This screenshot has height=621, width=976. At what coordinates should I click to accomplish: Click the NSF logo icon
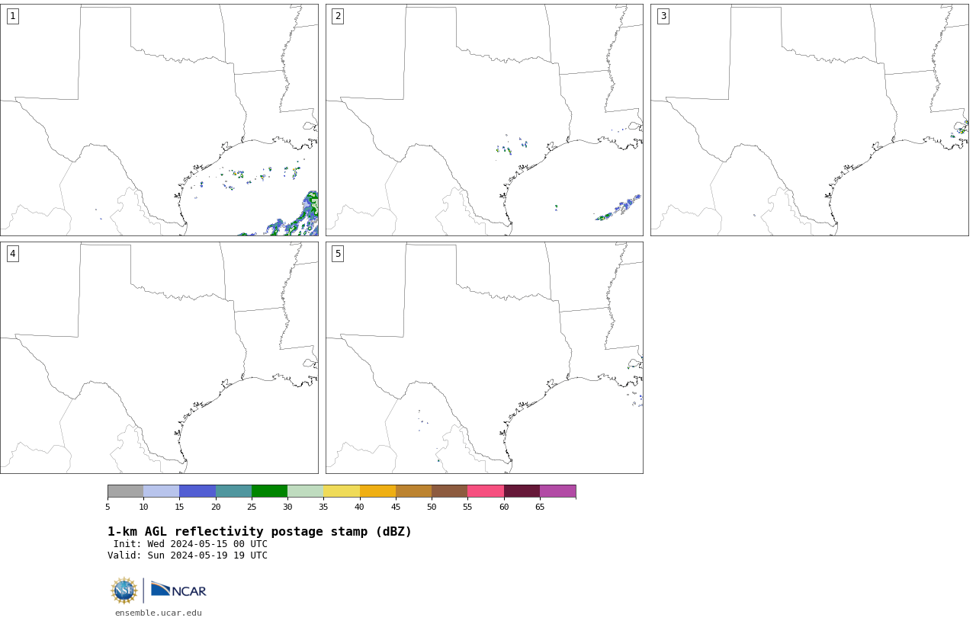point(124,591)
